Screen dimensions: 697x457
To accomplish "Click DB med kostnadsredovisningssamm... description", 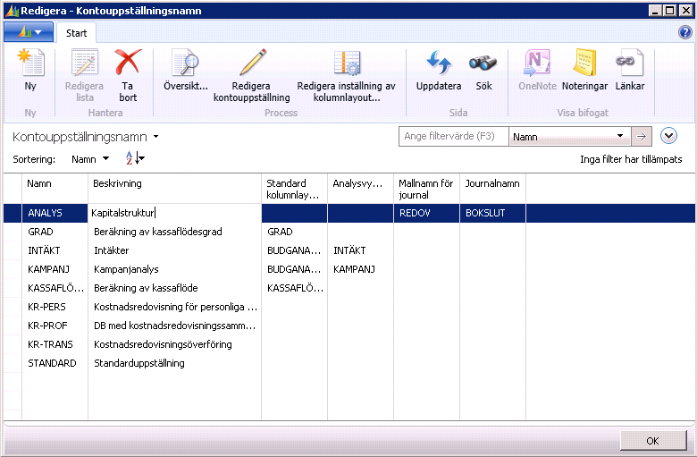I will [x=174, y=326].
